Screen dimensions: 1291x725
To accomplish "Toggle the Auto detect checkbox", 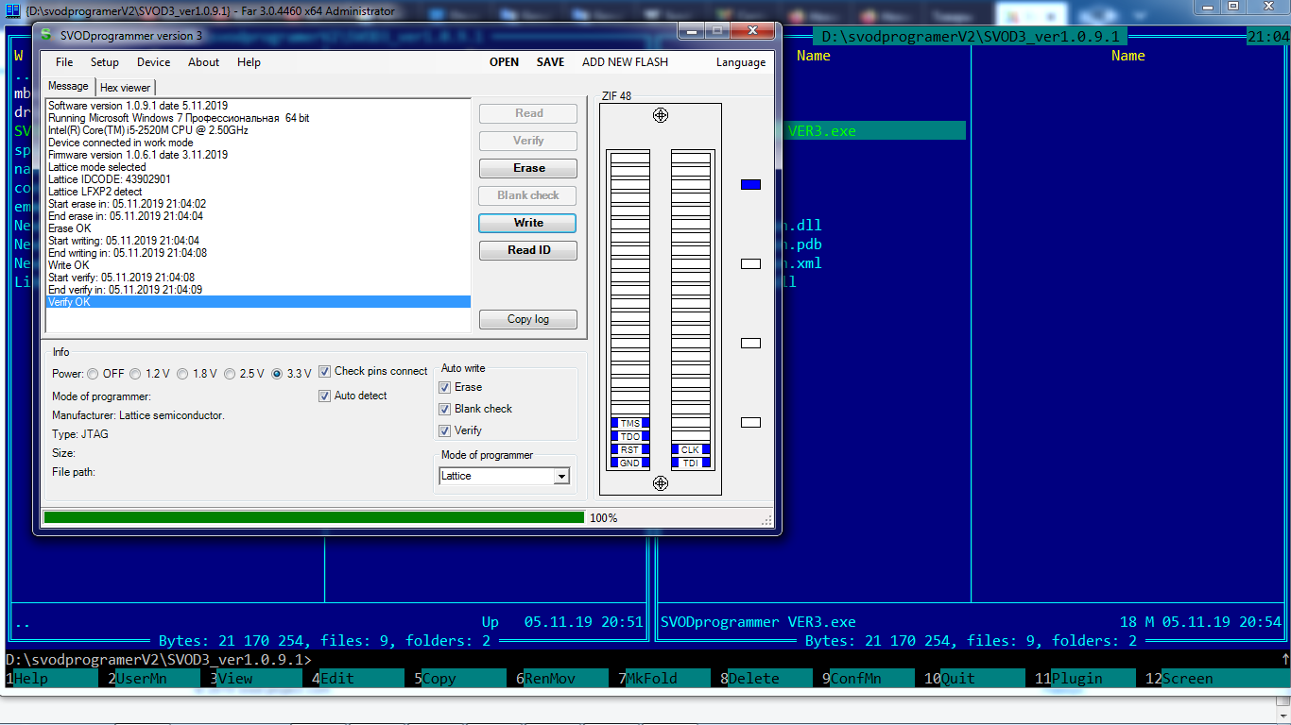I will 324,396.
